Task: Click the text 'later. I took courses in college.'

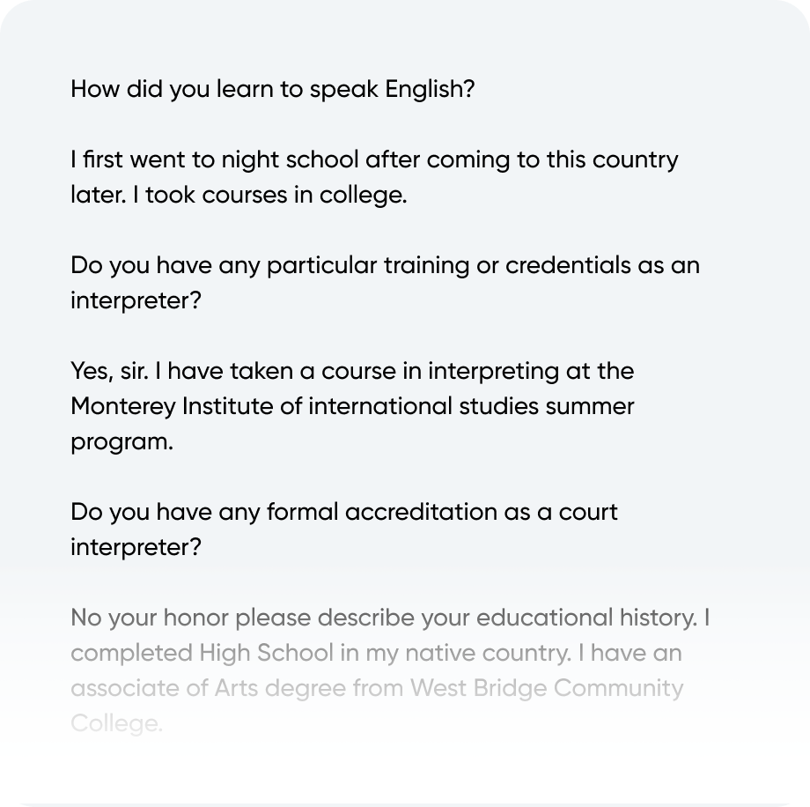Action: (239, 195)
